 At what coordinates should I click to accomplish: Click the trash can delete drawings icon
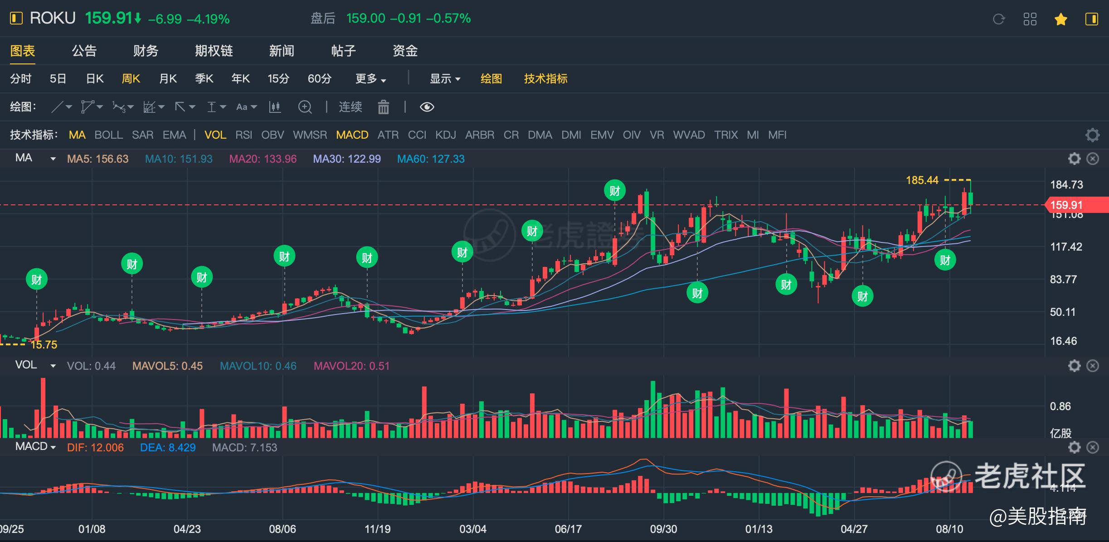pyautogui.click(x=383, y=107)
